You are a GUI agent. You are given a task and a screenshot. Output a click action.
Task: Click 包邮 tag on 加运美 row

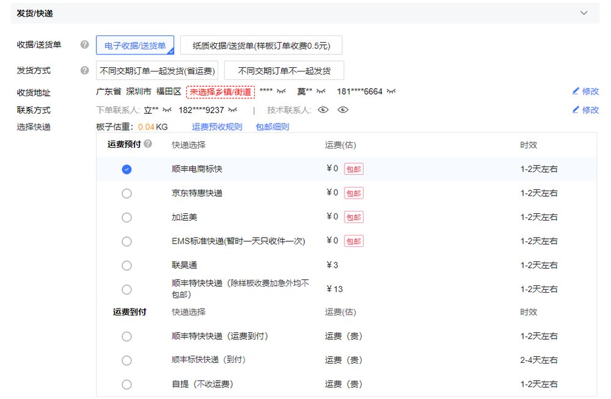tap(354, 218)
